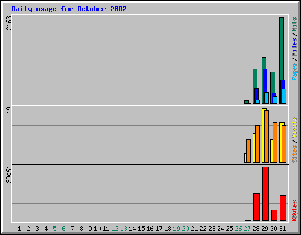Click the Visits legend label

[x=294, y=127]
